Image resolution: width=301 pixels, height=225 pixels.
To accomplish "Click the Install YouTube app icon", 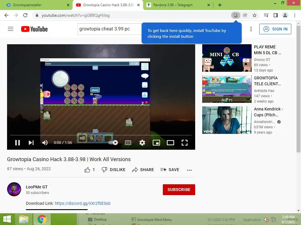I will pos(235,15).
